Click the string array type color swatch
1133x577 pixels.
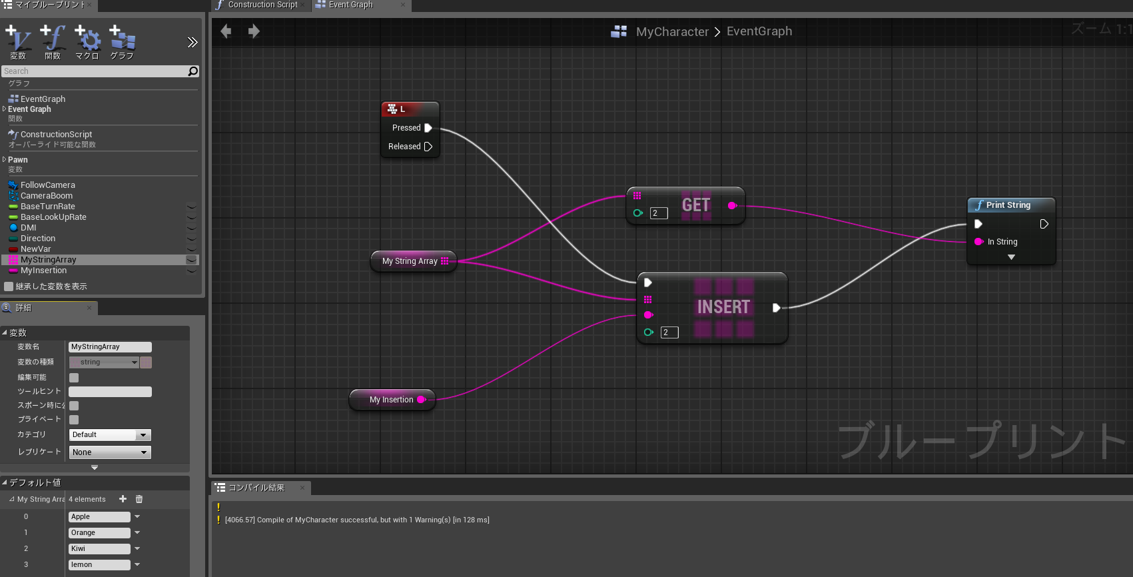click(x=146, y=362)
